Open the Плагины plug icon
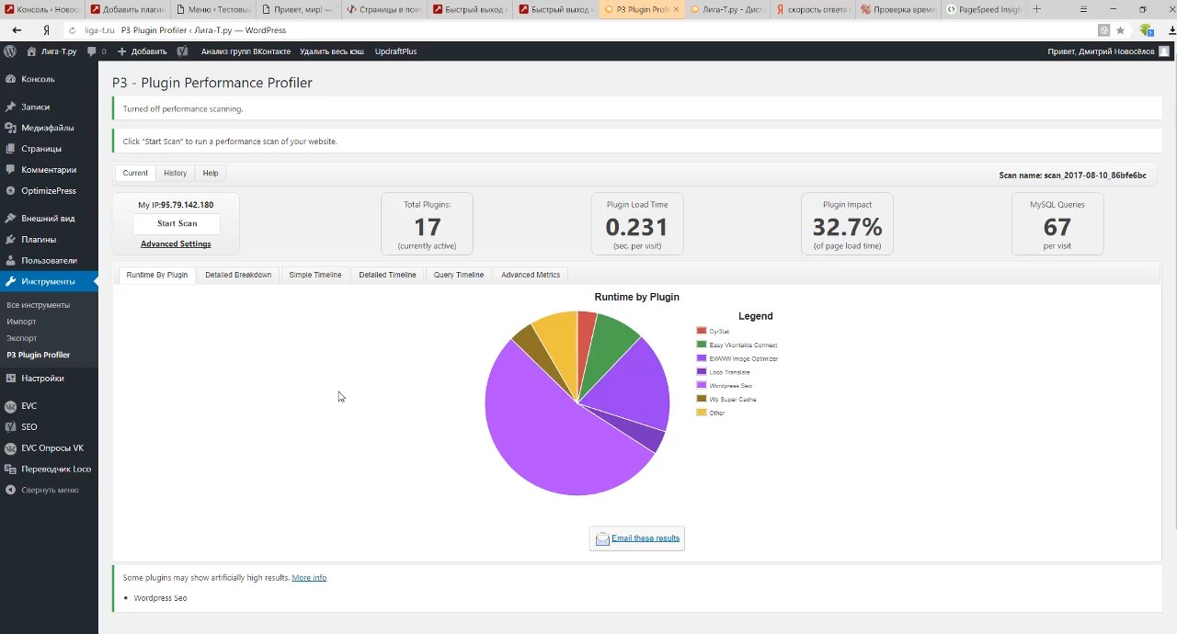Image resolution: width=1177 pixels, height=634 pixels. 10,240
